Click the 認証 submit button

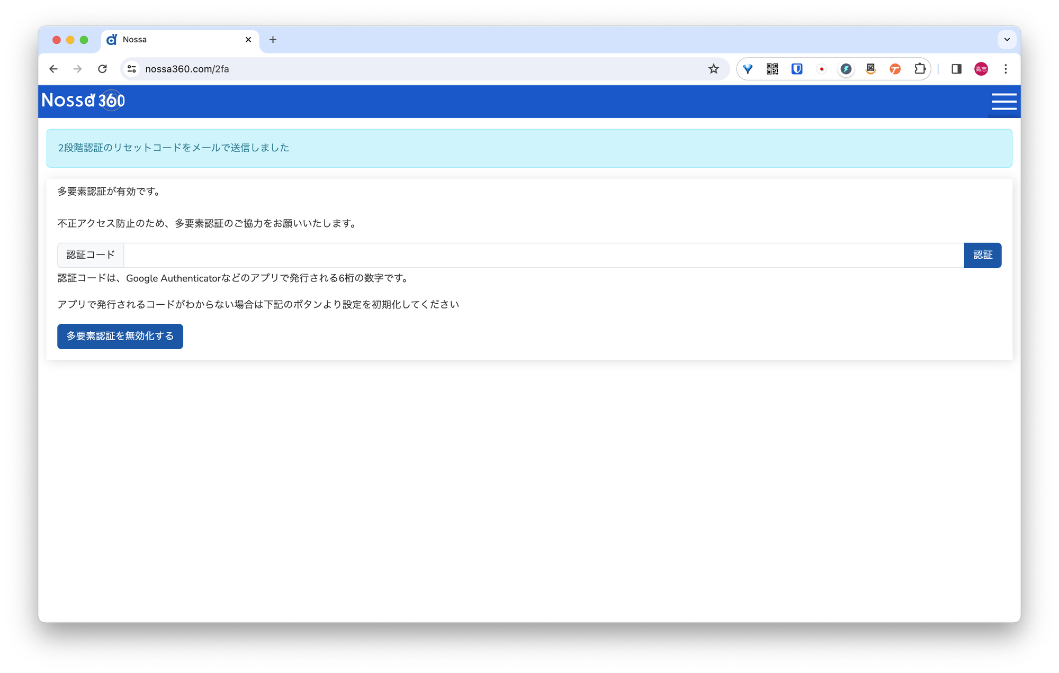click(x=983, y=255)
